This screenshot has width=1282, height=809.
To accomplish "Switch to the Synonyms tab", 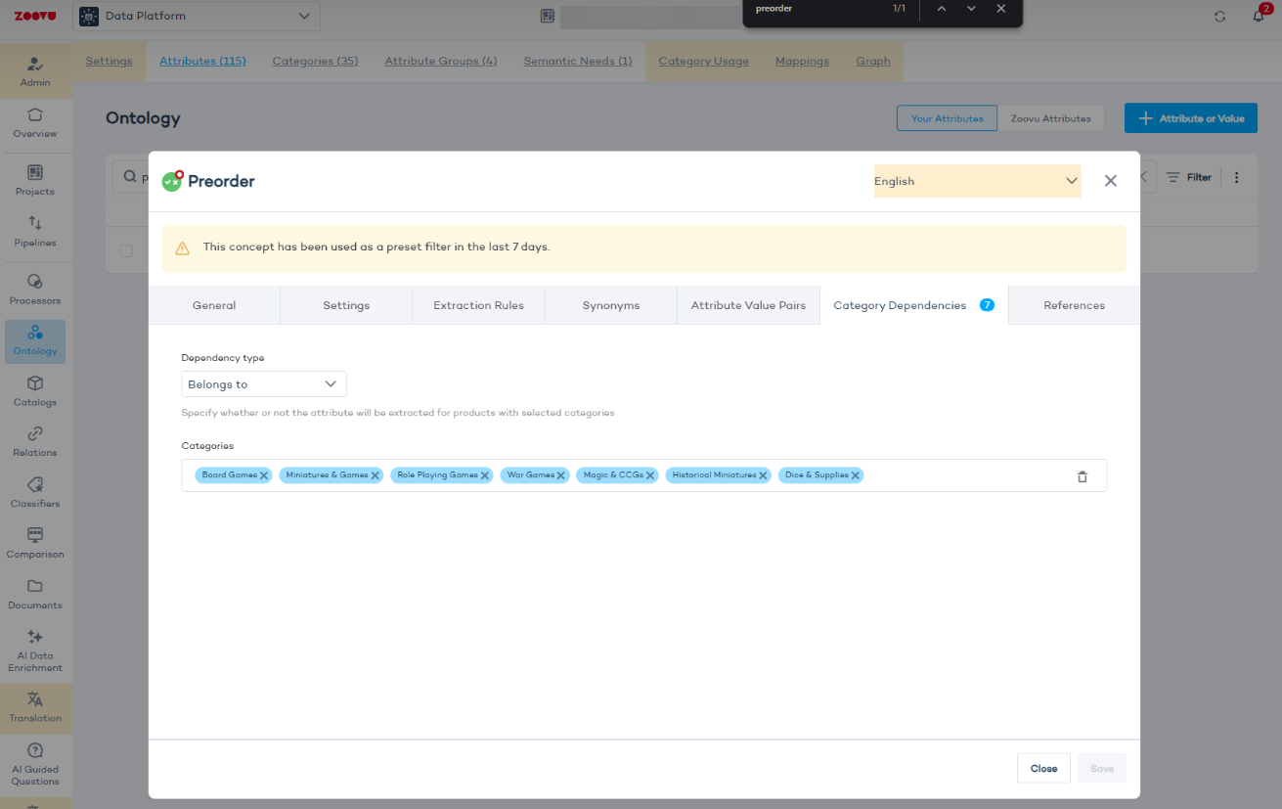I will click(611, 305).
